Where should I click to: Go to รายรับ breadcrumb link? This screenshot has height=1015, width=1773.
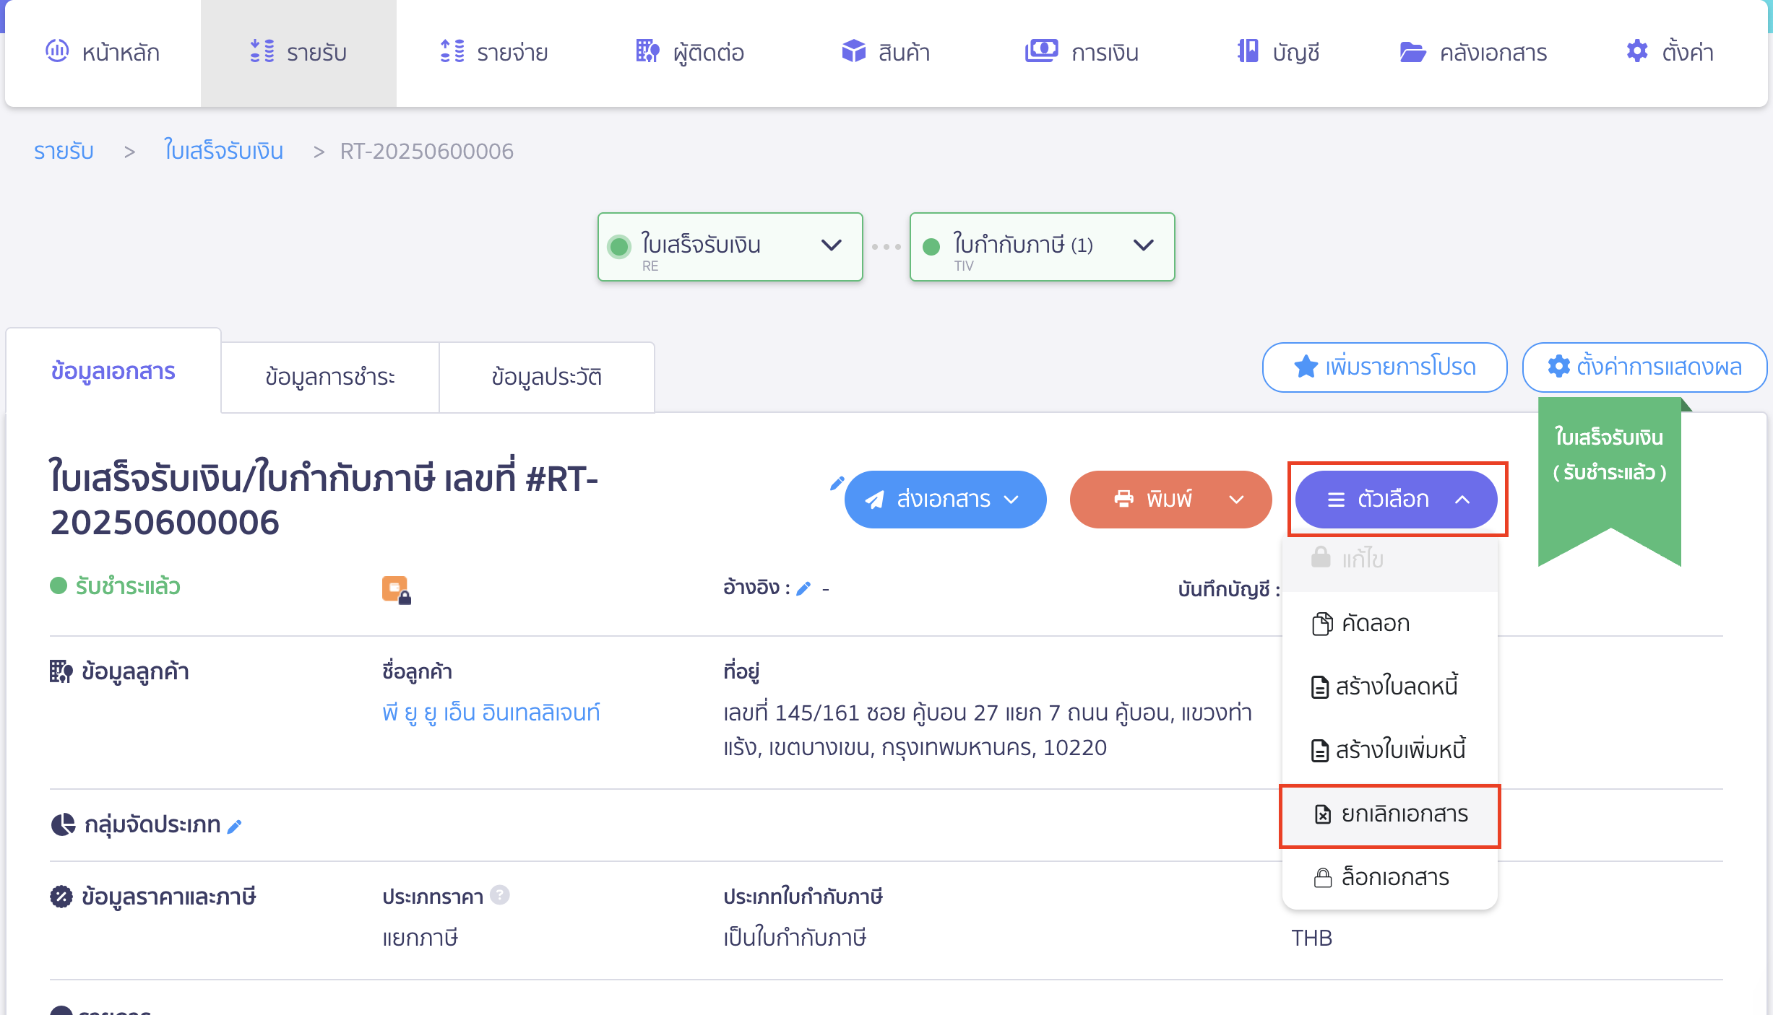[64, 151]
